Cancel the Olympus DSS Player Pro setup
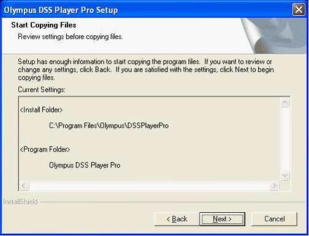Image resolution: width=309 pixels, height=236 pixels. (x=274, y=219)
